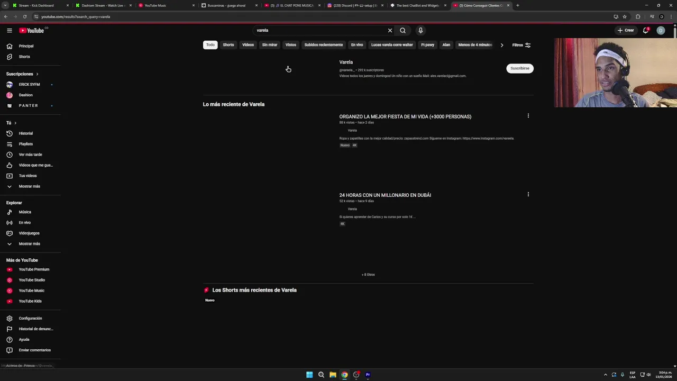Open Premiere Pro from taskbar
The image size is (677, 381).
368,375
